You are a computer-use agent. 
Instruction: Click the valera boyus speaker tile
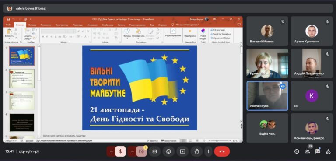click(x=267, y=96)
